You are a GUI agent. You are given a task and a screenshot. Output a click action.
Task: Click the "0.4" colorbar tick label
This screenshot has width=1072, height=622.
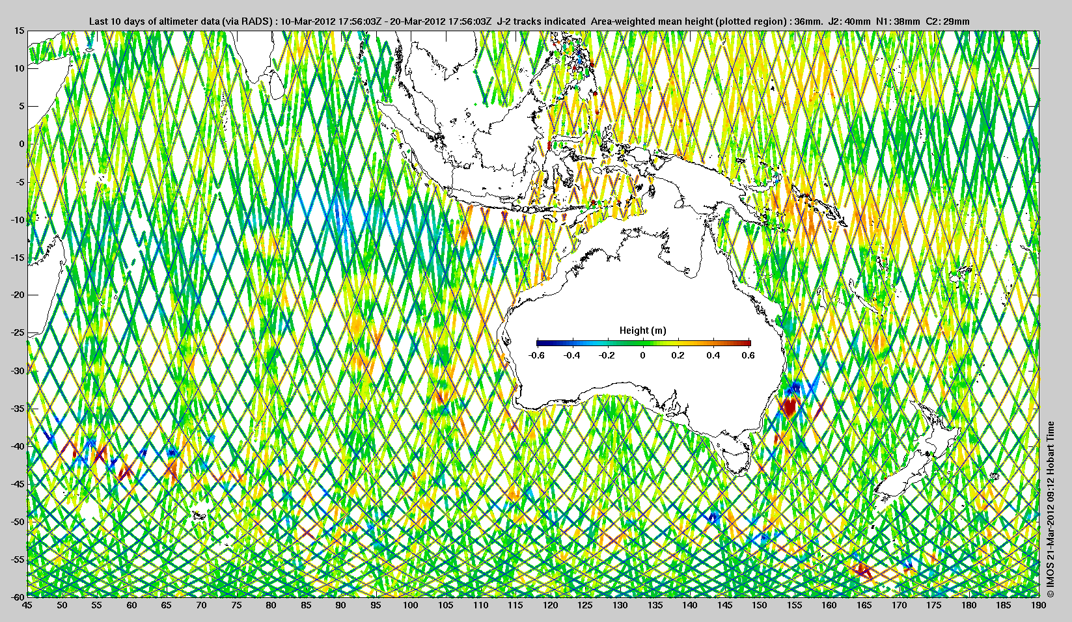pyautogui.click(x=714, y=355)
